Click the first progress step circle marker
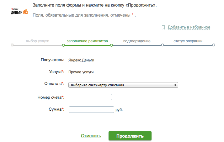 [x=12, y=45]
